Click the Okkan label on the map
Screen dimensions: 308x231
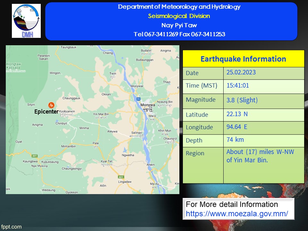point(106,94)
